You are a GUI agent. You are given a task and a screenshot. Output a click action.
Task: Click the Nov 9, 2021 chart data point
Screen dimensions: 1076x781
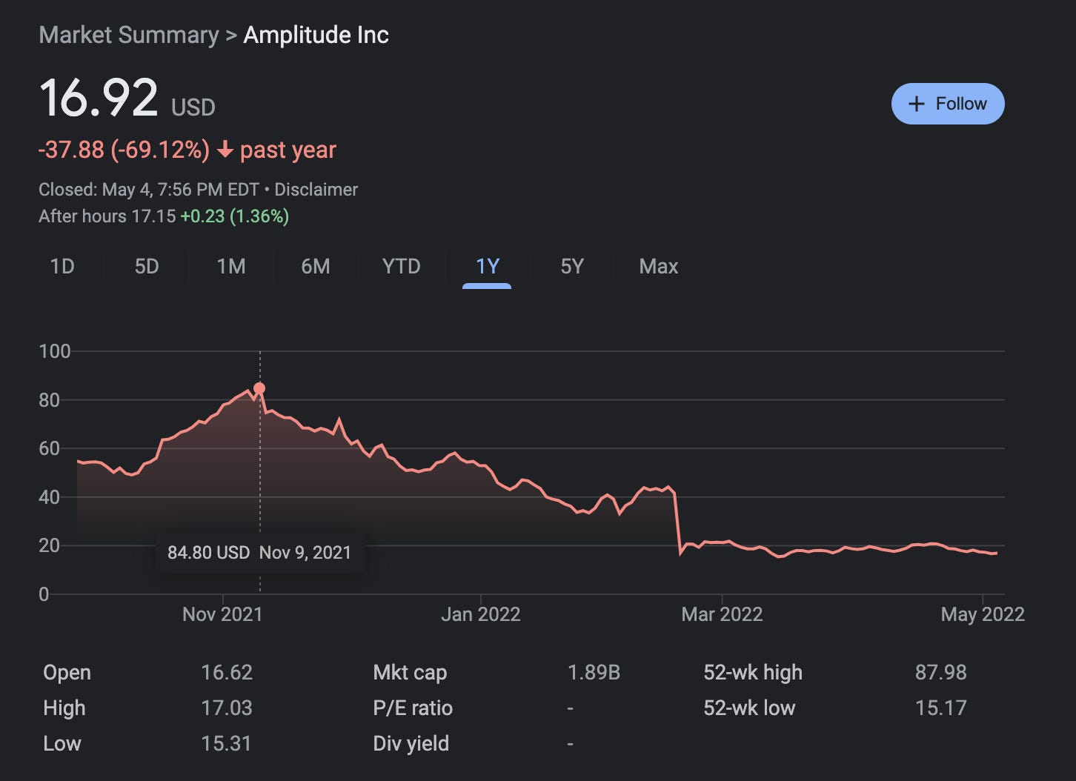point(259,388)
